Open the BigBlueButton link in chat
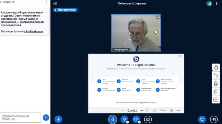Image resolution: width=222 pixels, height=124 pixels. point(34,31)
